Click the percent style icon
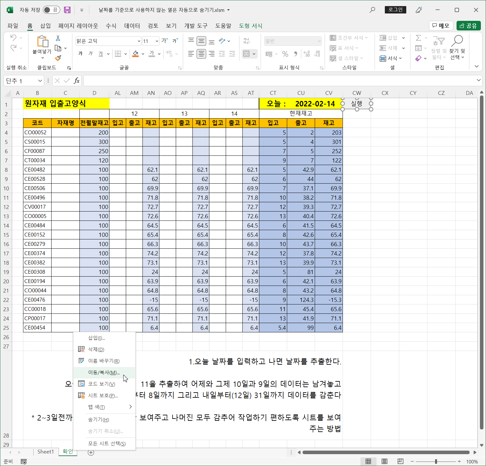The width and height of the screenshot is (486, 466). 285,54
